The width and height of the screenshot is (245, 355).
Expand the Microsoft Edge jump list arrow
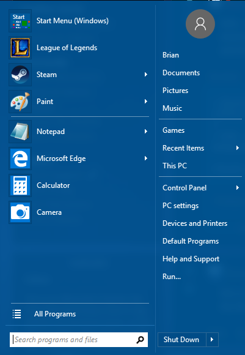click(x=146, y=159)
